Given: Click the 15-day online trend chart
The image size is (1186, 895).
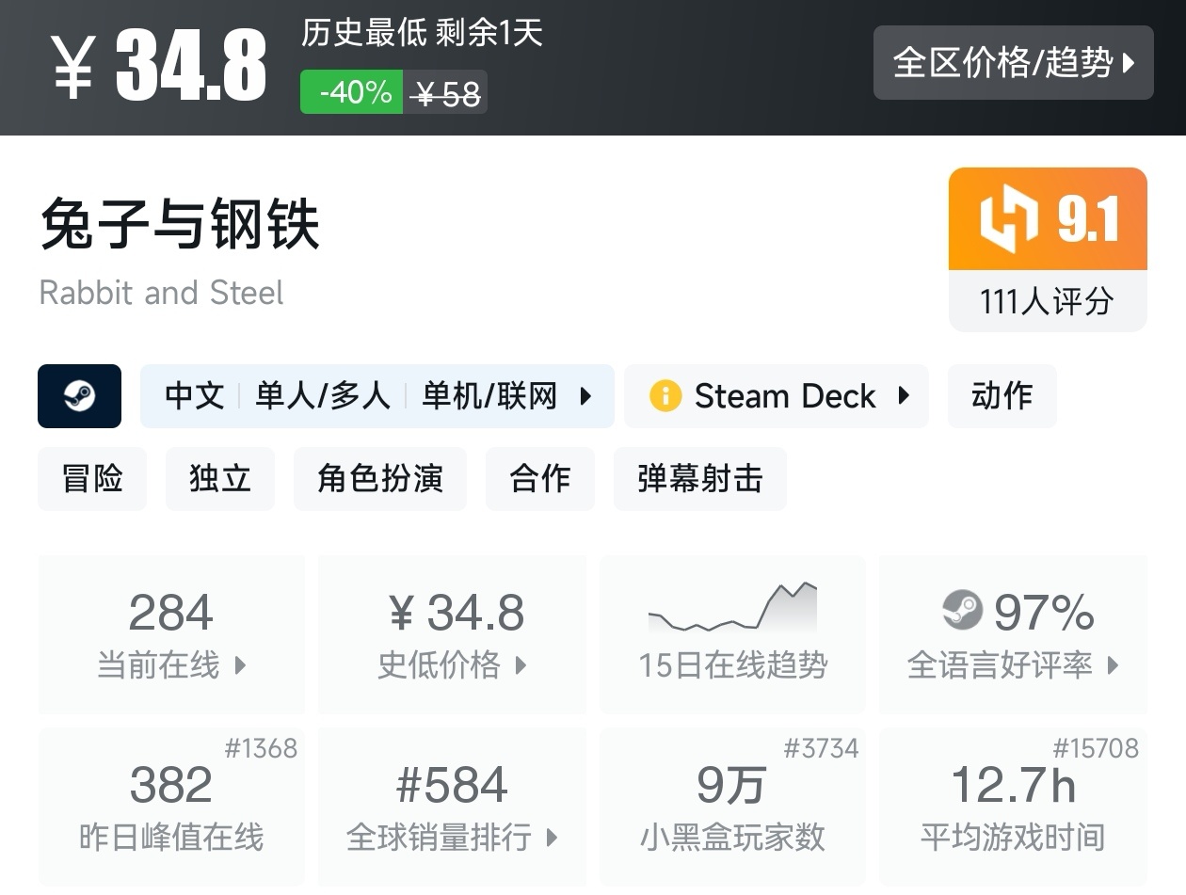Looking at the screenshot, I should click(732, 608).
